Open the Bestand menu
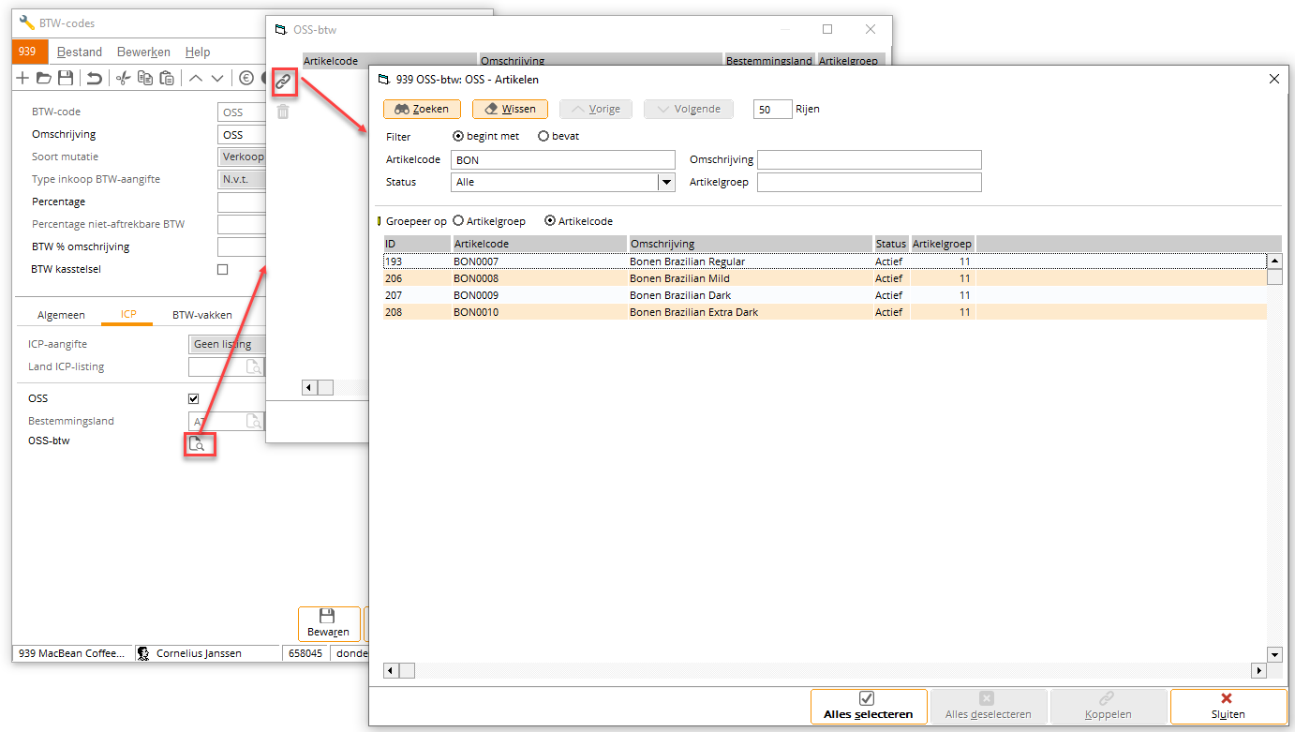This screenshot has width=1295, height=732. 80,52
